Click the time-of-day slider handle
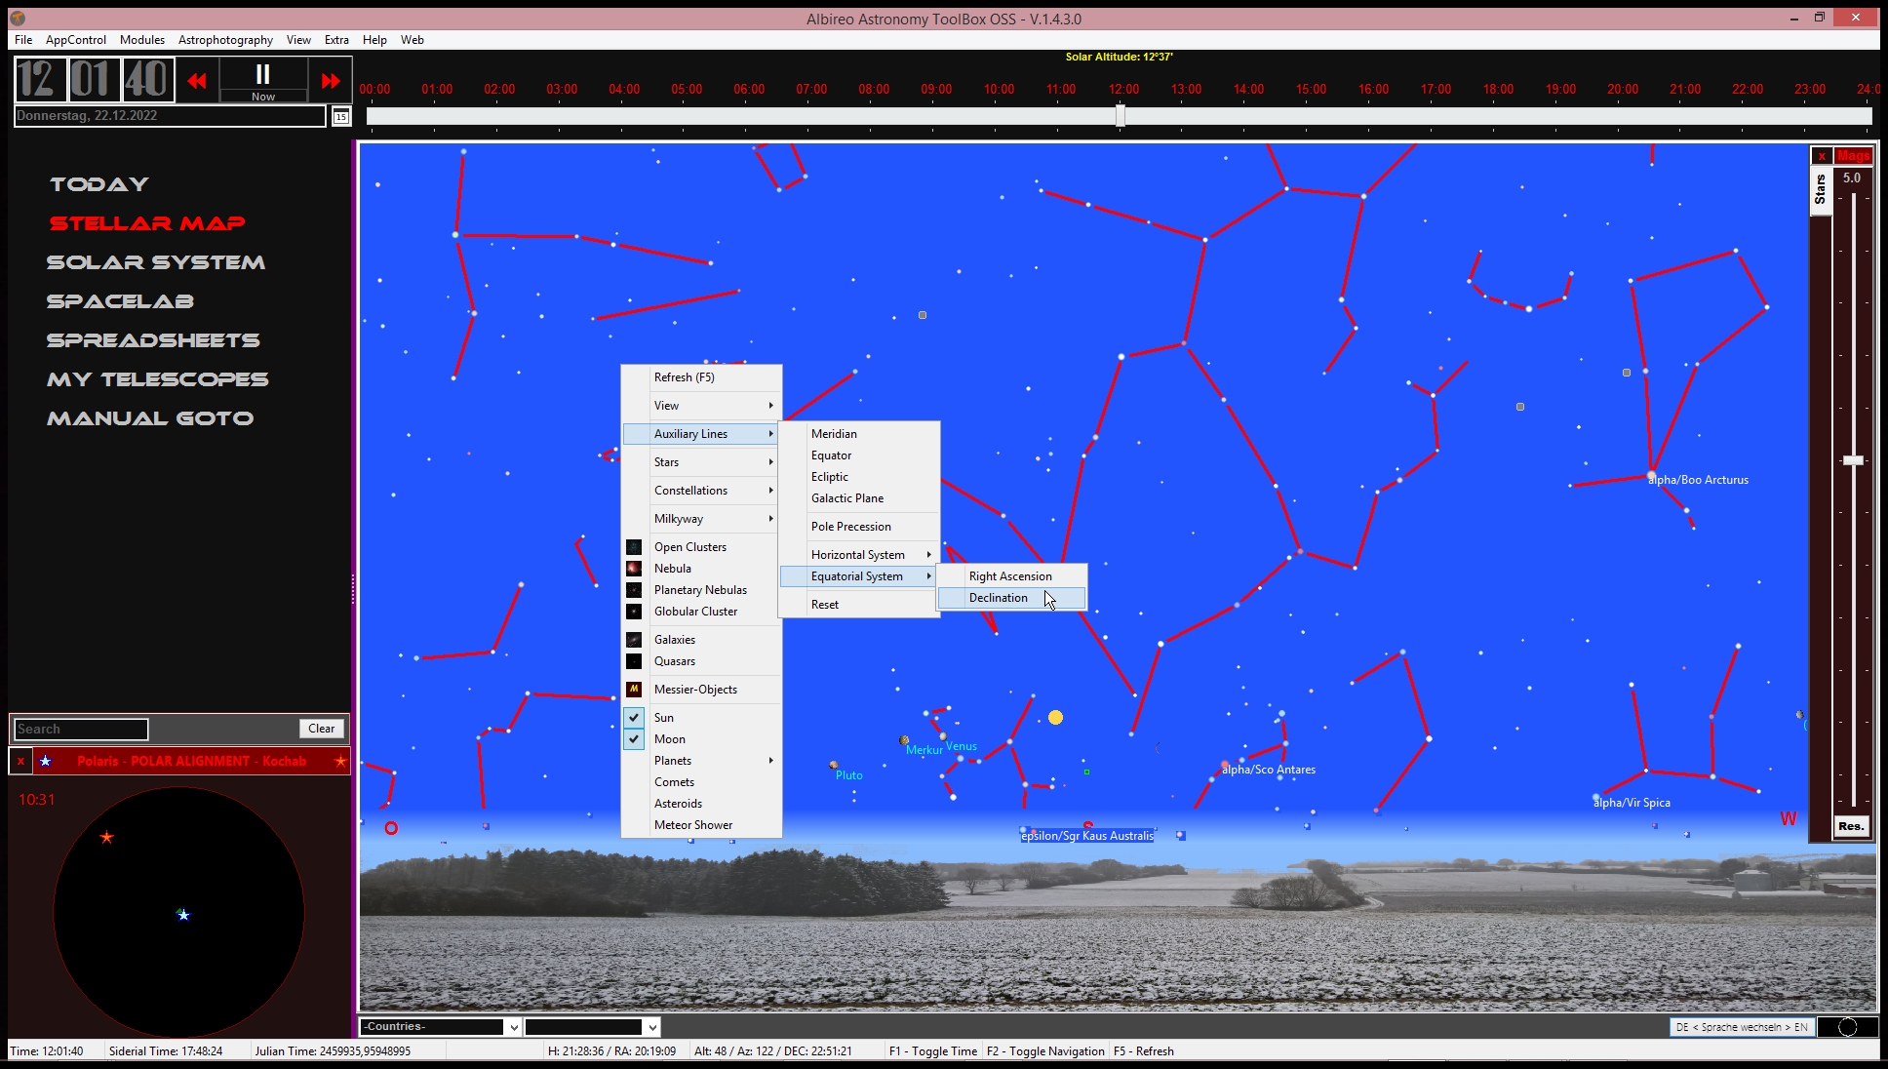The height and width of the screenshot is (1069, 1888). pos(1121,116)
